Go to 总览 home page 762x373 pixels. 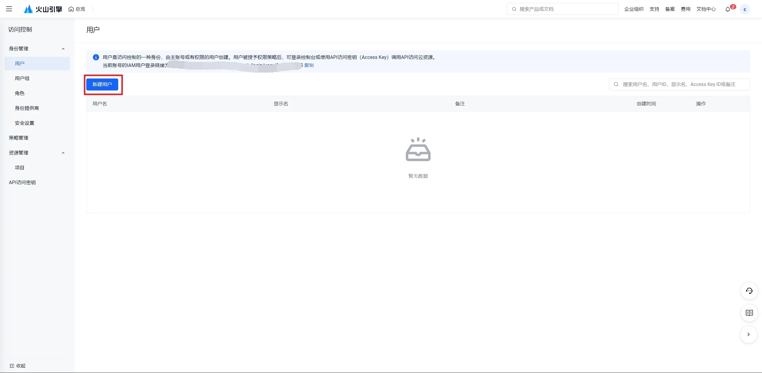pyautogui.click(x=76, y=9)
